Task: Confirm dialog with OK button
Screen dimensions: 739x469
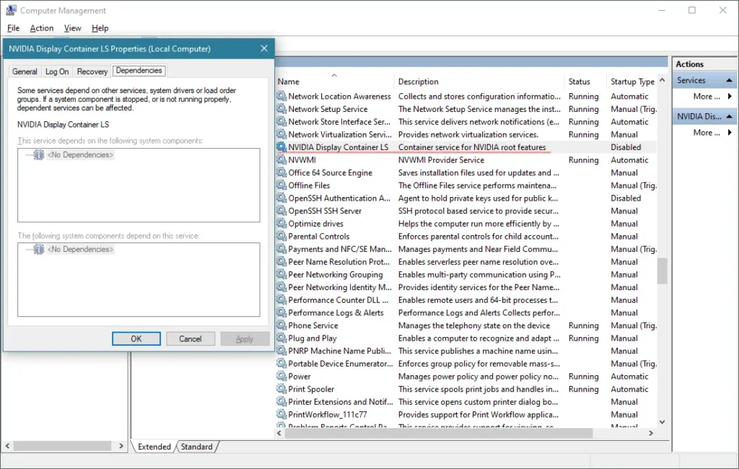Action: [136, 338]
